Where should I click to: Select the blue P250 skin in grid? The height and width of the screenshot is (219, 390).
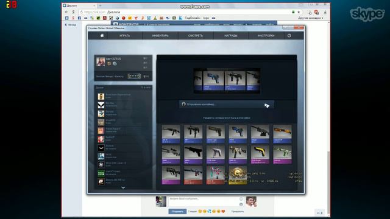point(238,134)
